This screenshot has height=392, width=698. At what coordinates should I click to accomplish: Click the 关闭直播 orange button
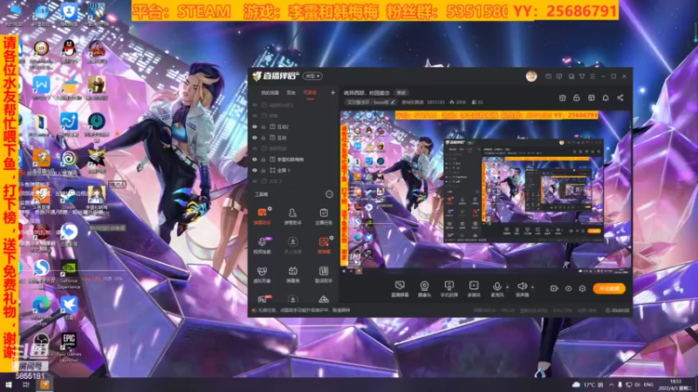(x=609, y=288)
